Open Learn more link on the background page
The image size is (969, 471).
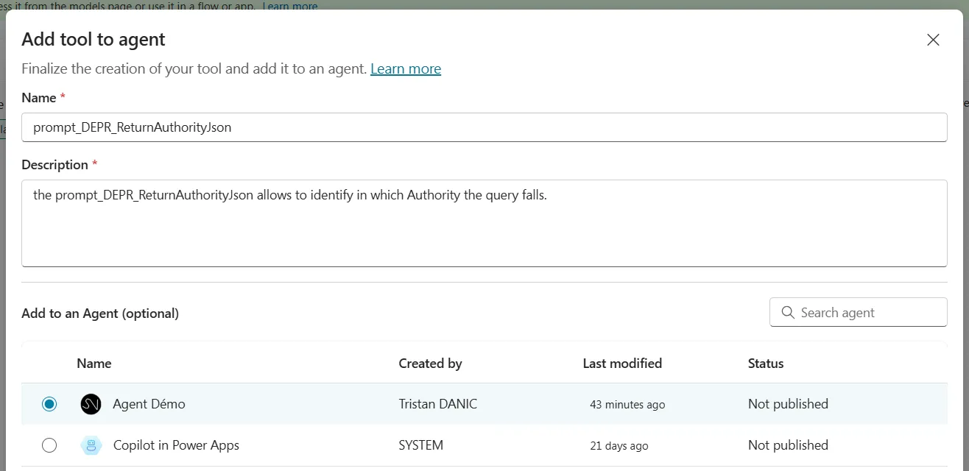pos(290,5)
